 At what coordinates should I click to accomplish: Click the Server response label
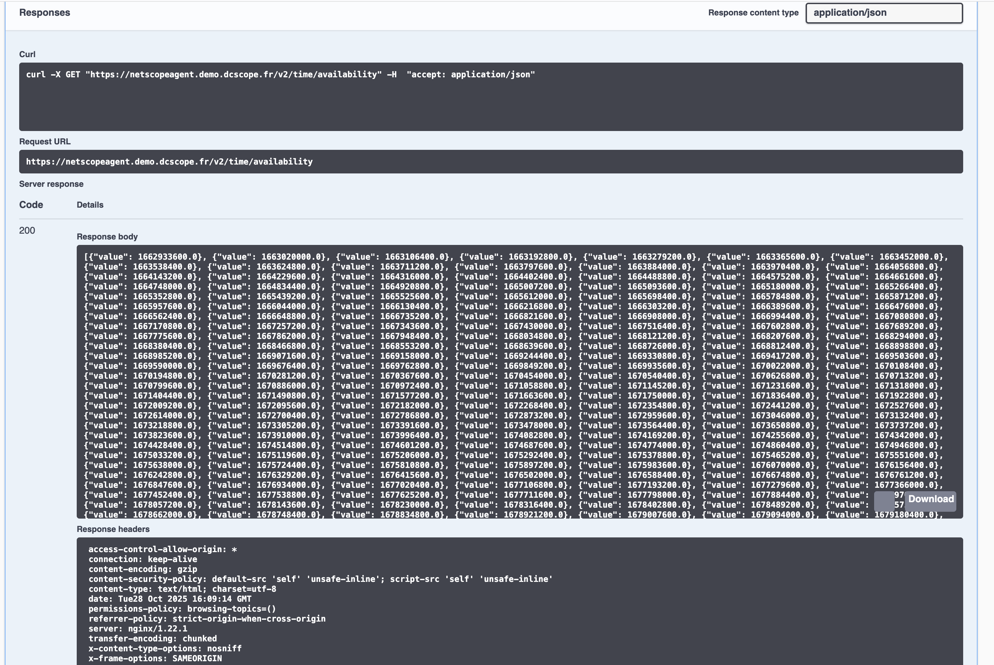[x=51, y=184]
